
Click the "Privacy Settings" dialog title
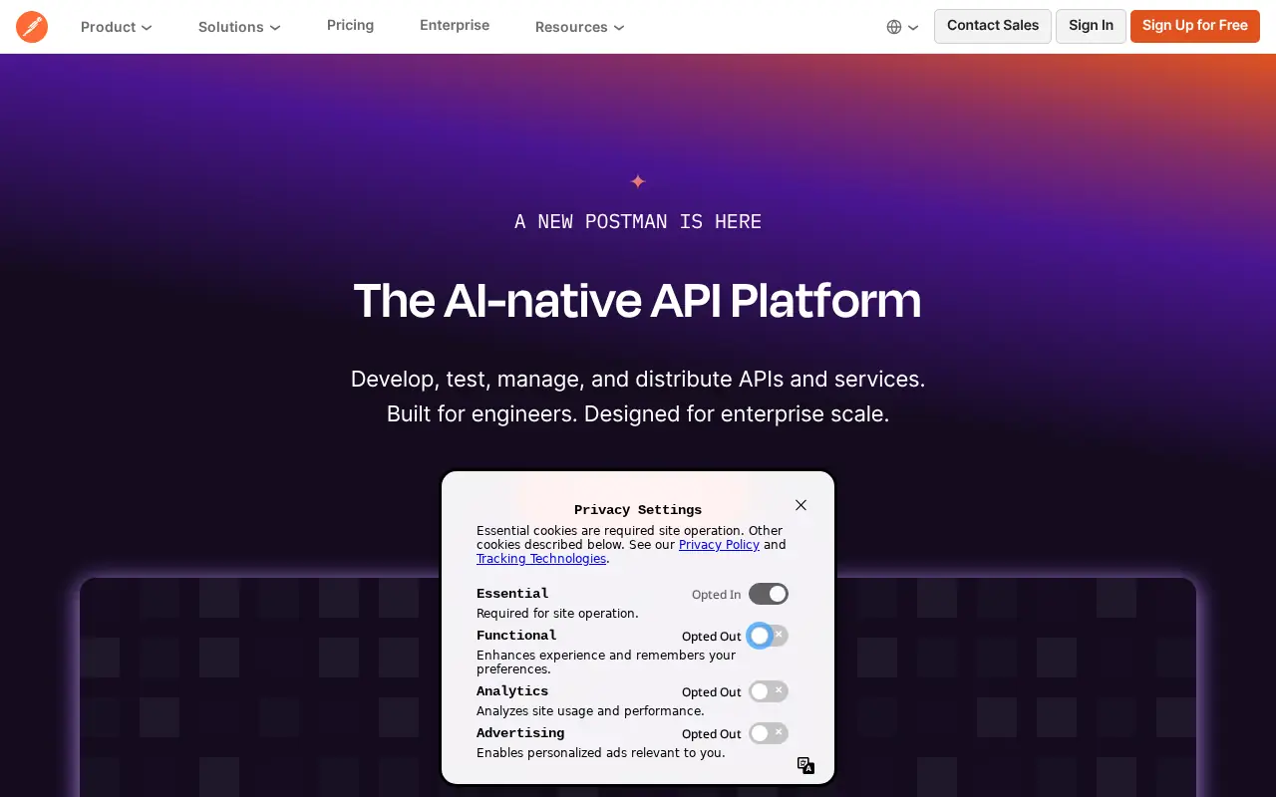[x=638, y=510]
